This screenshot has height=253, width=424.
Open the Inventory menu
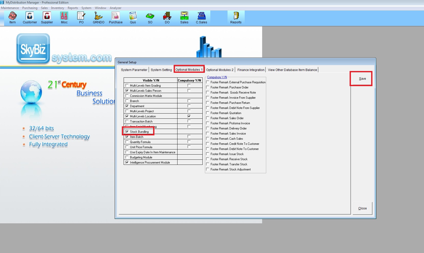57,8
